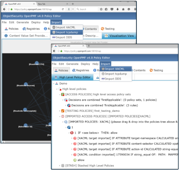The height and width of the screenshot is (170, 179).
Task: Expand the 'firstApplicable' (3 rules) policy node
Action: (66, 105)
